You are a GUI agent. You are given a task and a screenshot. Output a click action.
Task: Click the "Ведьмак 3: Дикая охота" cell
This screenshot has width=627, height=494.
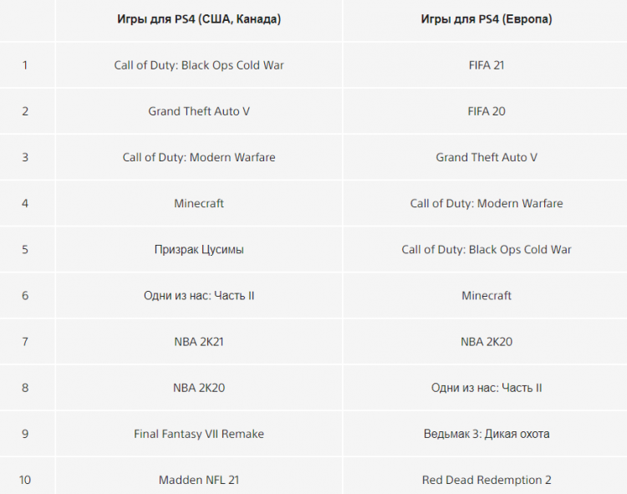click(487, 434)
